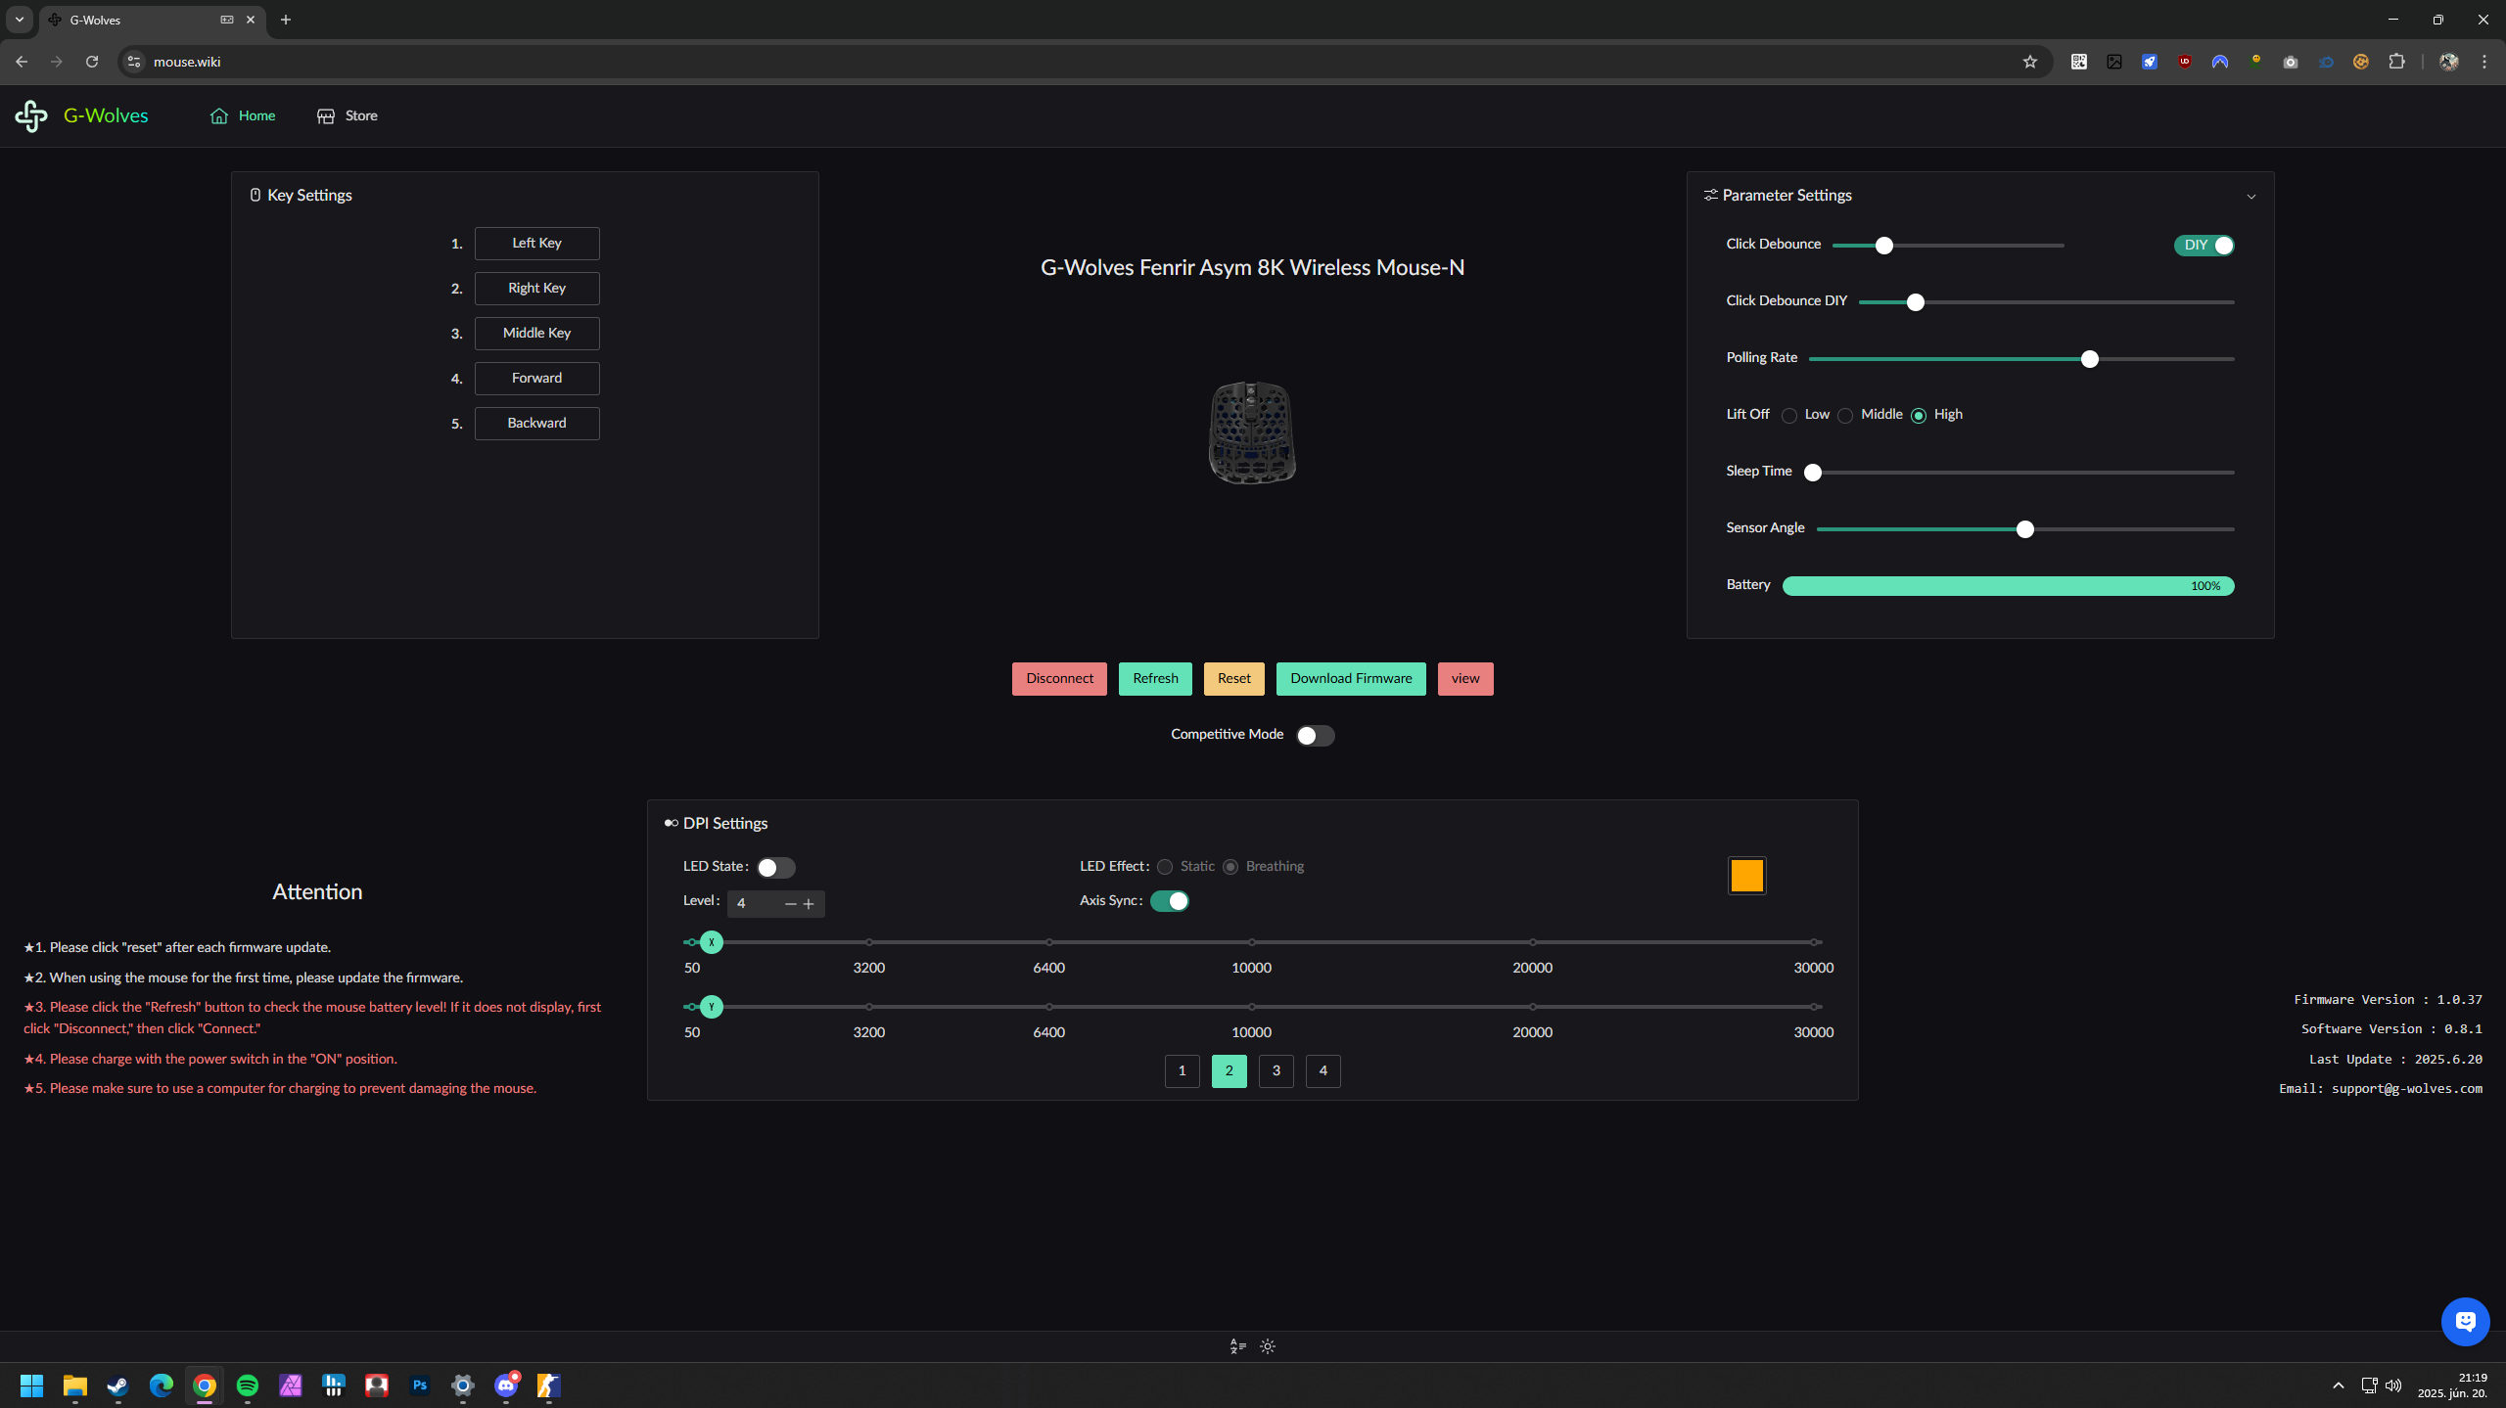Open Microsoft Edge from taskbar
Viewport: 2506px width, 1408px height.
click(x=162, y=1385)
